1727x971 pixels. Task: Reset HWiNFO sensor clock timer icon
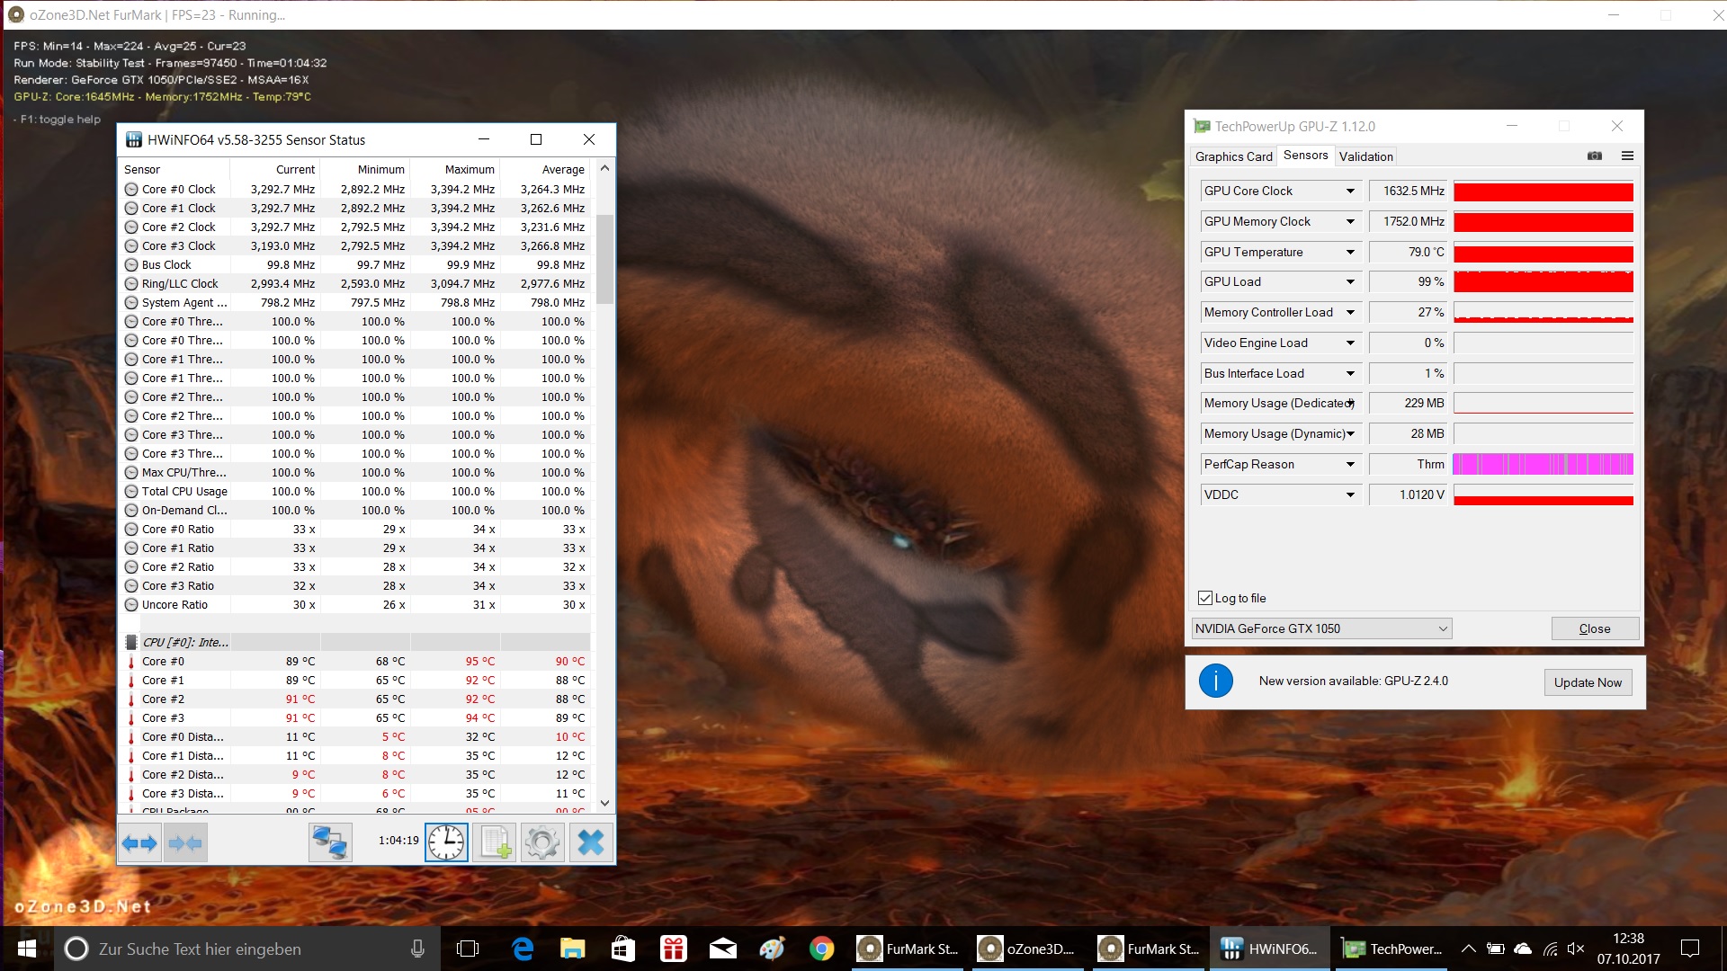446,842
